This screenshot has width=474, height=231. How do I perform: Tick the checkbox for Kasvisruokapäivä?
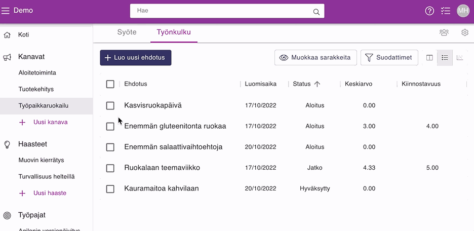tap(110, 105)
